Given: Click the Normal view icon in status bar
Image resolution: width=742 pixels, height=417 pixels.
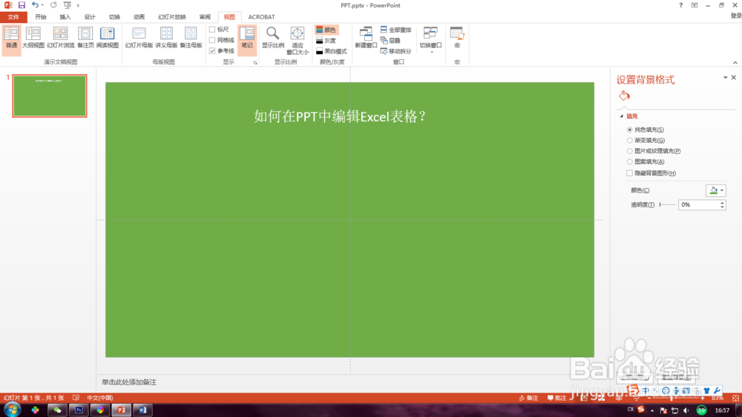Looking at the screenshot, I should (x=584, y=398).
